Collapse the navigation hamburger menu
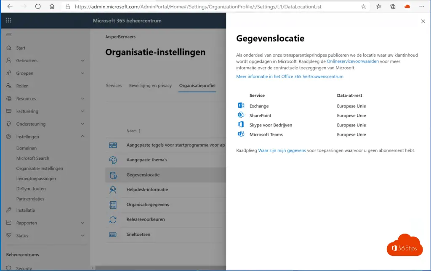 click(x=9, y=35)
